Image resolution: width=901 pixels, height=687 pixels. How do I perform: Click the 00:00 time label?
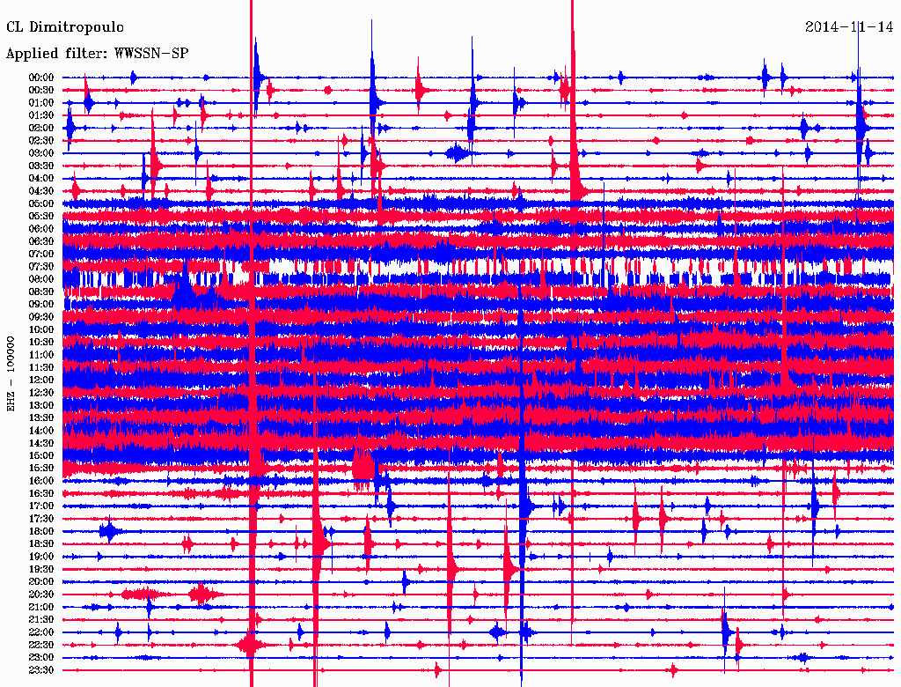click(41, 78)
